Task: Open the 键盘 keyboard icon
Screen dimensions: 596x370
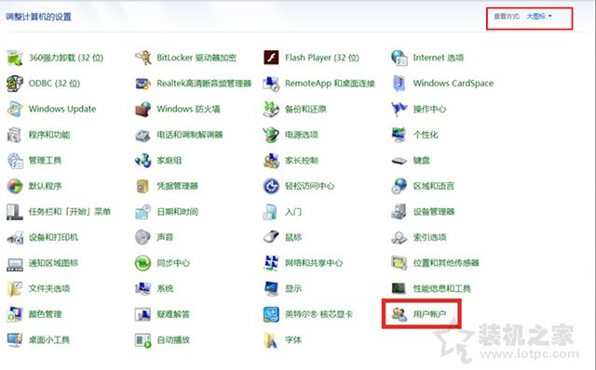Action: [400, 161]
